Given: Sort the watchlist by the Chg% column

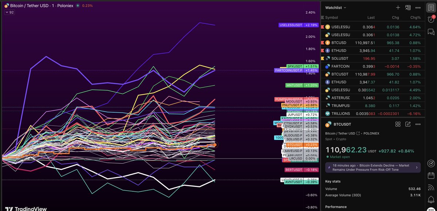Looking at the screenshot, I should coord(415,17).
